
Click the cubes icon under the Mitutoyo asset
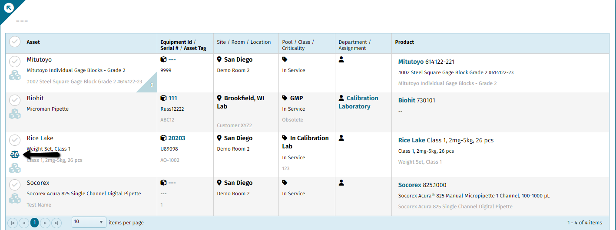15,76
